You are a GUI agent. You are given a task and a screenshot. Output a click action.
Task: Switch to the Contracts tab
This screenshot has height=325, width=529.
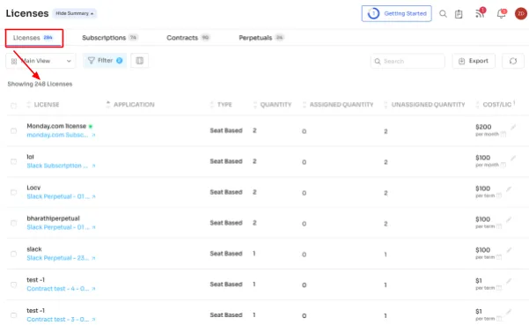[187, 38]
